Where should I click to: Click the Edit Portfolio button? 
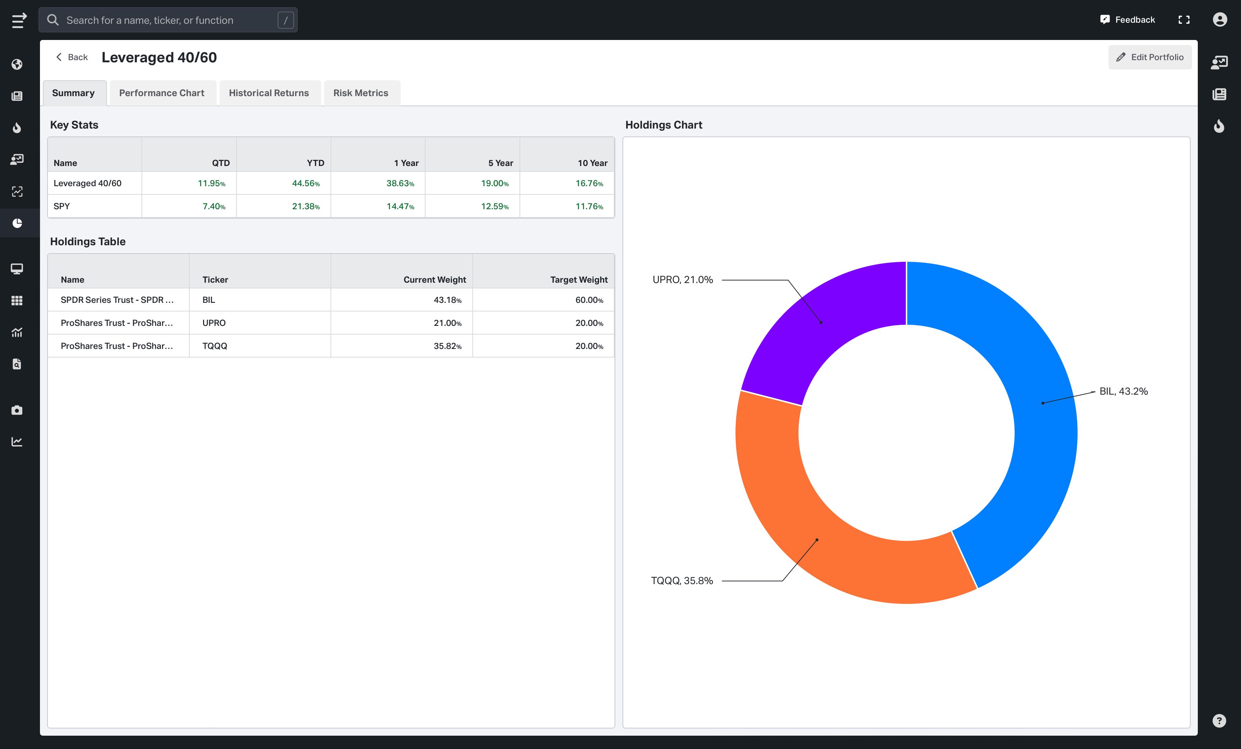click(x=1150, y=57)
